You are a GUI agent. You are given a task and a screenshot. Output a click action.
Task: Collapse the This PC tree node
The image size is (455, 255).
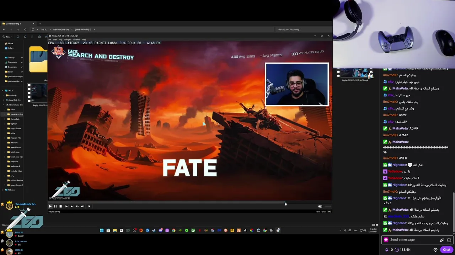point(2,91)
